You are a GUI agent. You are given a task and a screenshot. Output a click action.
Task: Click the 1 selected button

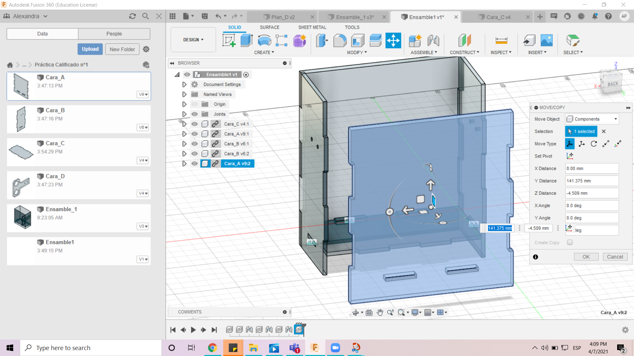(581, 131)
